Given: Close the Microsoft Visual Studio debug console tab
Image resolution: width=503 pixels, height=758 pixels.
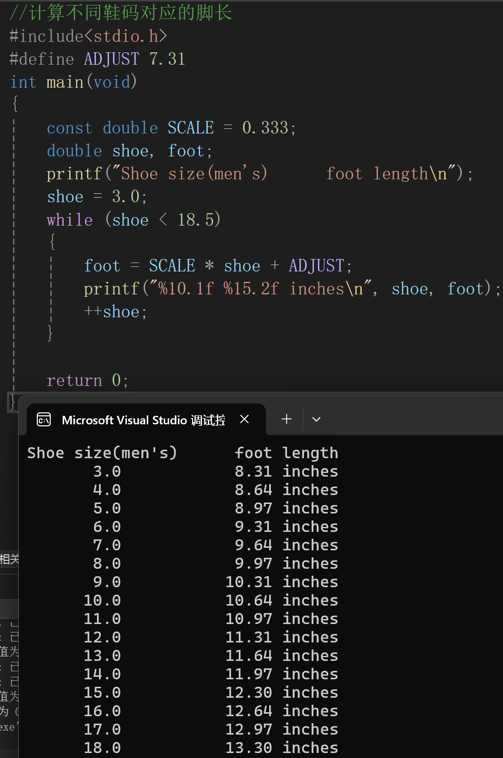Looking at the screenshot, I should 244,419.
